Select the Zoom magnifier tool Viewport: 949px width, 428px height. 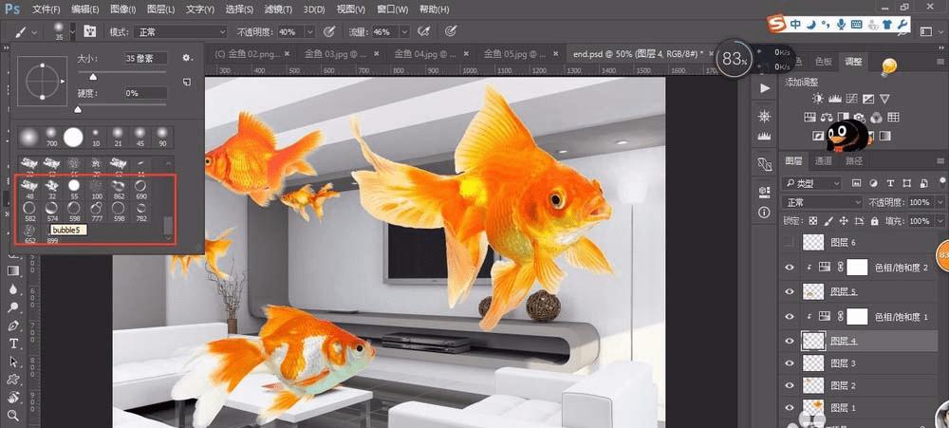pyautogui.click(x=13, y=416)
